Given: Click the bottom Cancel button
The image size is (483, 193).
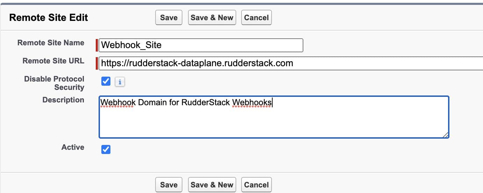Looking at the screenshot, I should pyautogui.click(x=256, y=185).
